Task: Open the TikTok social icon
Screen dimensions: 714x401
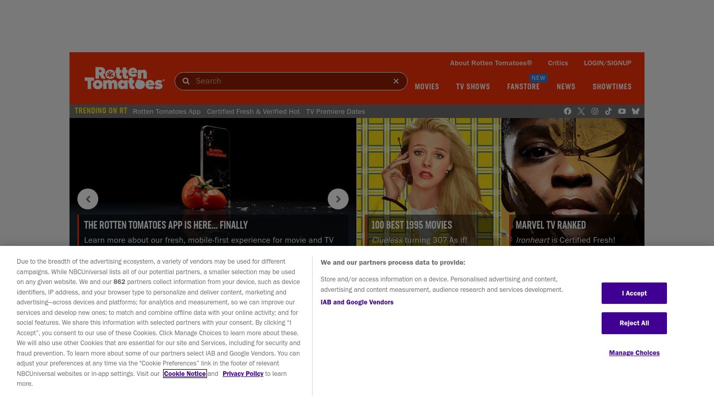Action: point(608,111)
